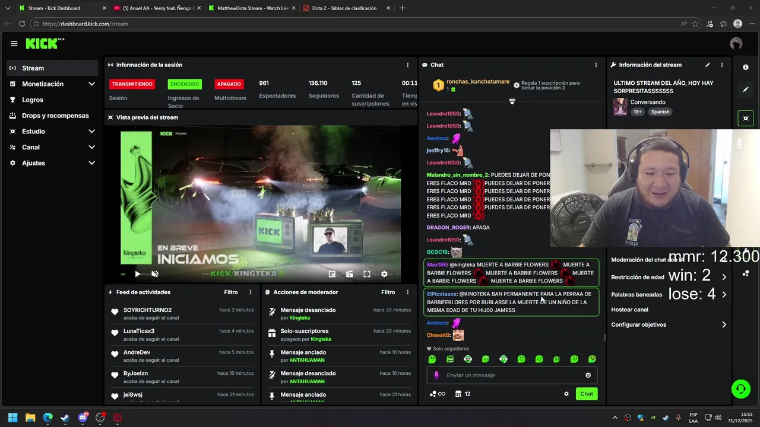Click Kingteka link under Solo-suscriptores
Viewport: 760px width, 427px height.
coord(321,339)
